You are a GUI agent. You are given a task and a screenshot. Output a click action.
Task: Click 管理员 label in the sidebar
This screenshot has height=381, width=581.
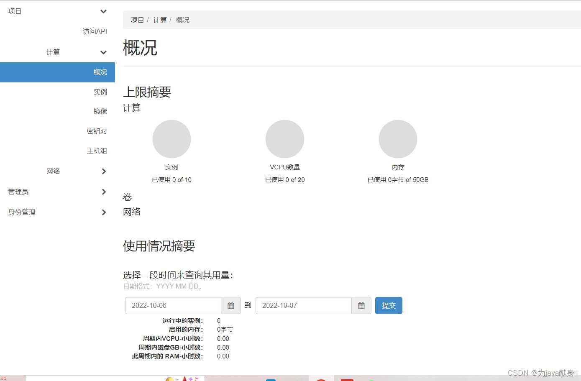(18, 192)
